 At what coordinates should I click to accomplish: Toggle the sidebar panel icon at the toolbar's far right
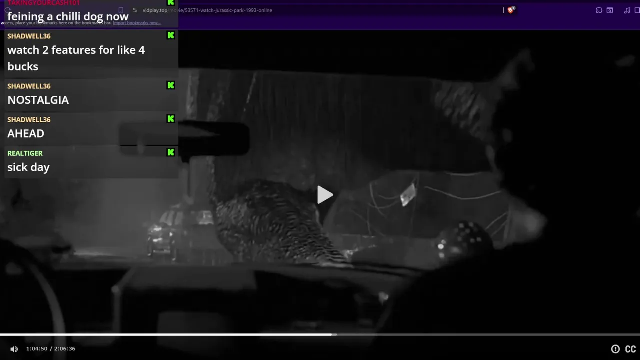(637, 10)
